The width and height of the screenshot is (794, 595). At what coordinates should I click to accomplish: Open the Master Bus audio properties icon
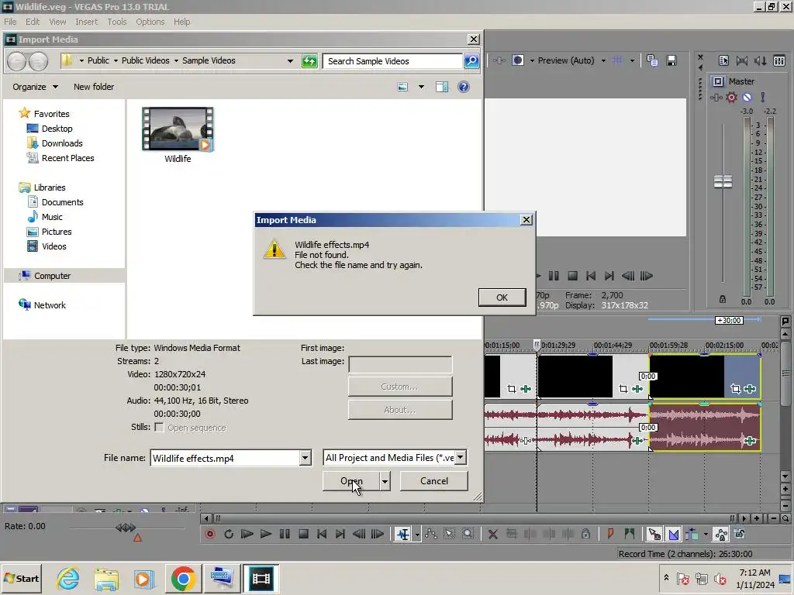723,60
